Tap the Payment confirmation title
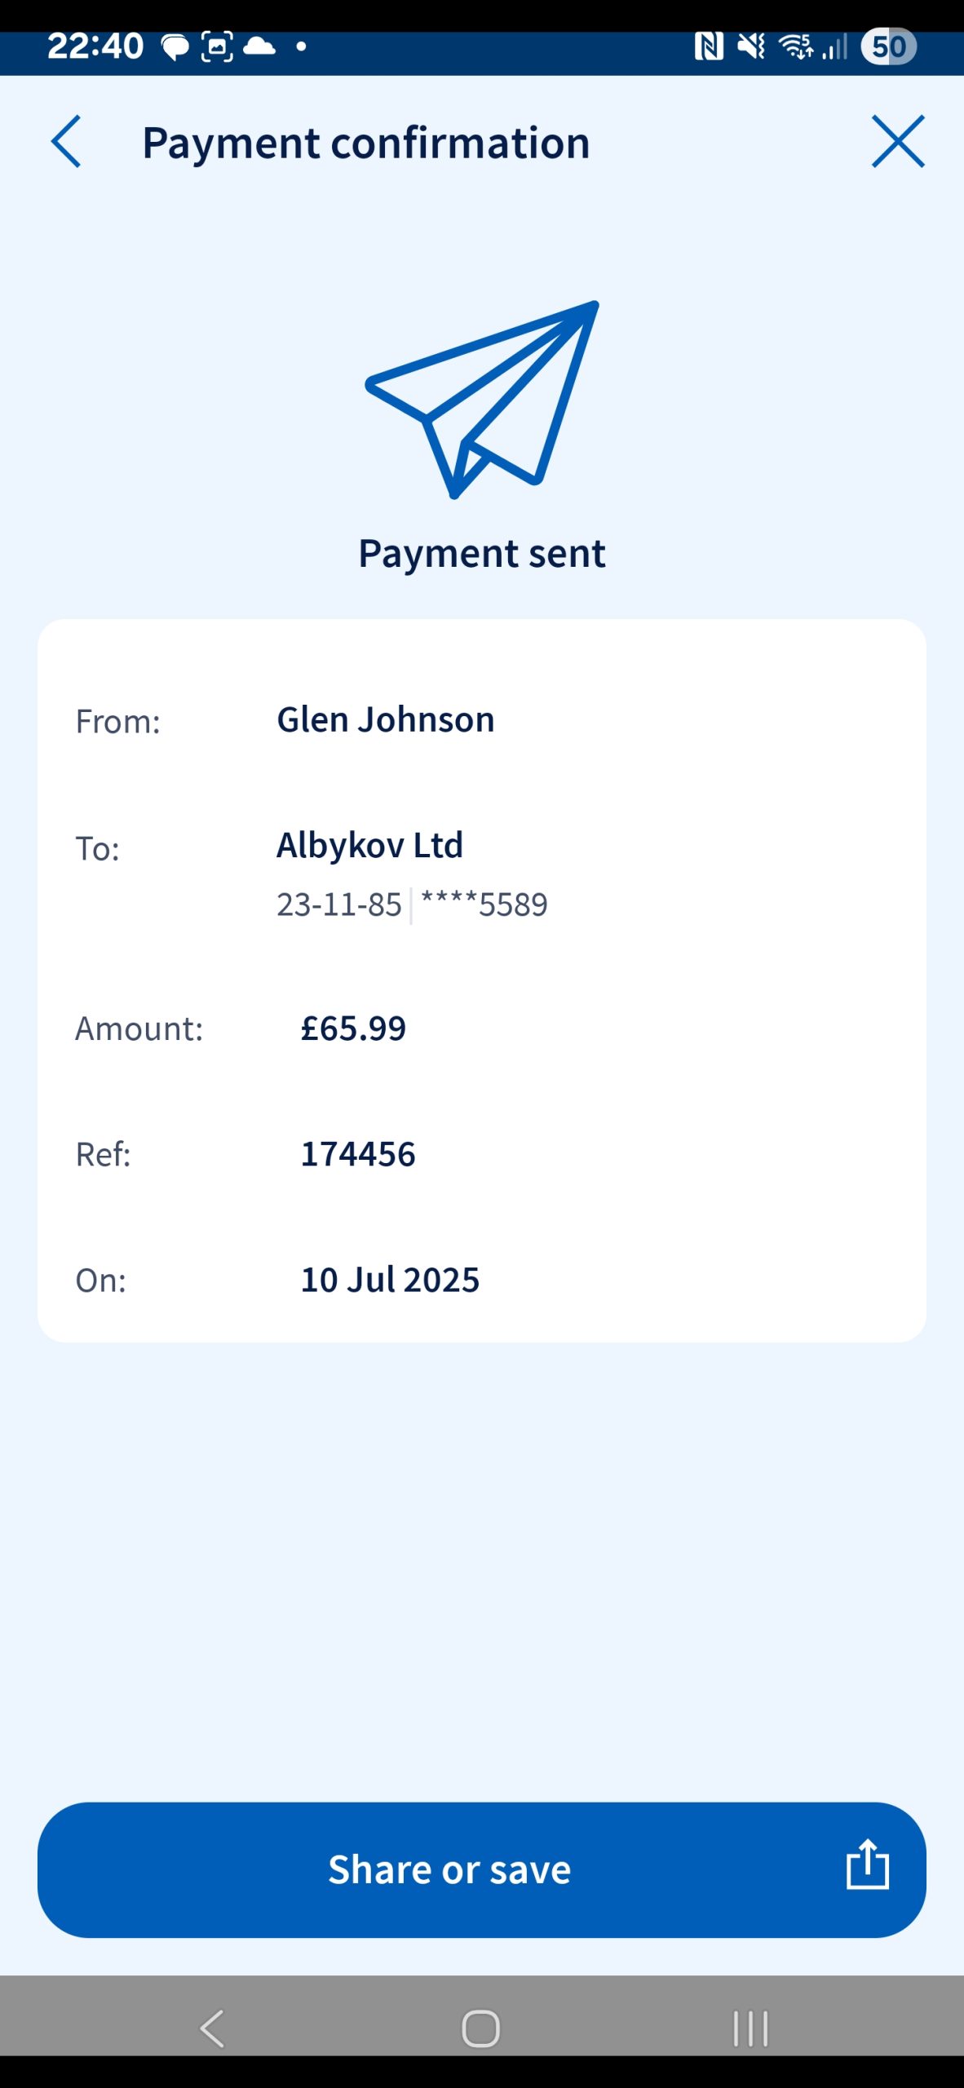Image resolution: width=964 pixels, height=2088 pixels. (x=365, y=144)
